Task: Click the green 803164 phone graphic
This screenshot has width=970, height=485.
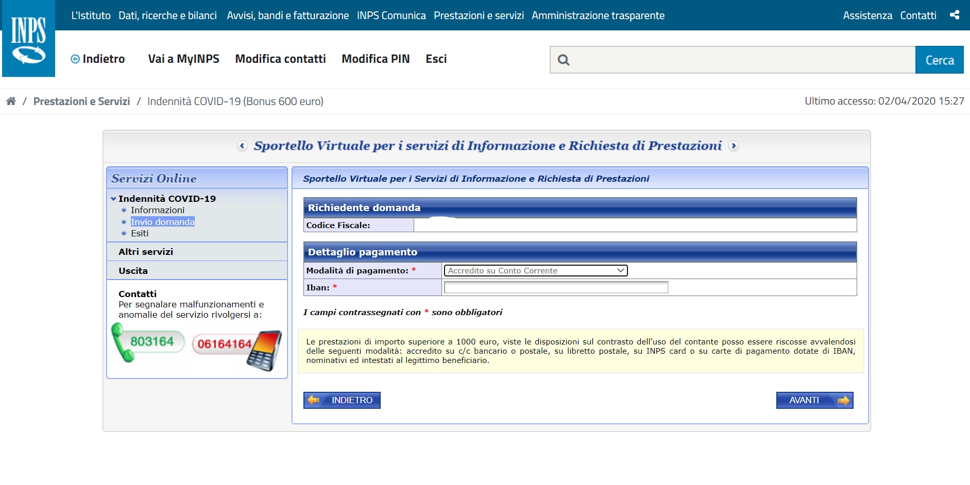Action: tap(148, 342)
